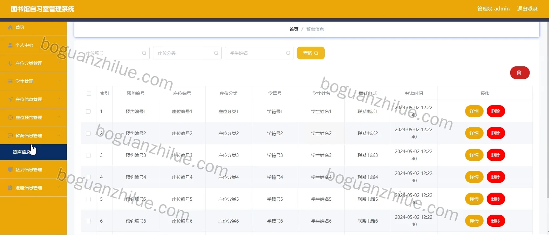The height and width of the screenshot is (235, 549).
Task: Click the list icon beside 学生管理
Action: [10, 82]
